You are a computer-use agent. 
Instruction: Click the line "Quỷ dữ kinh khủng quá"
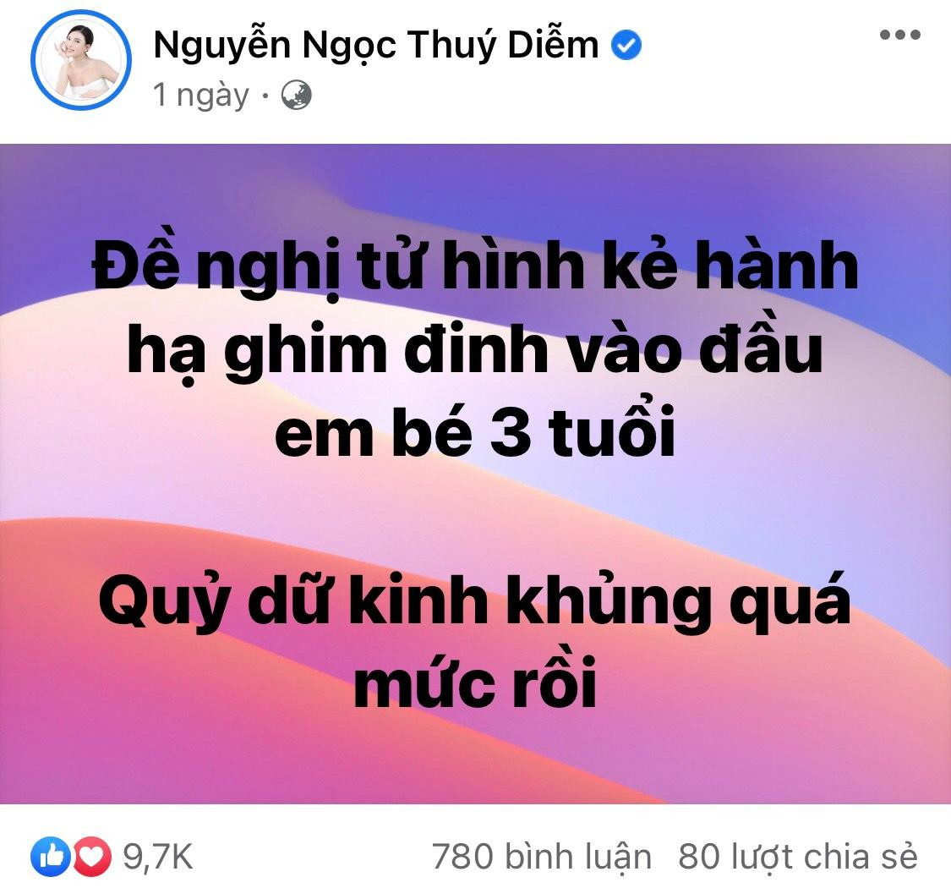(x=474, y=601)
